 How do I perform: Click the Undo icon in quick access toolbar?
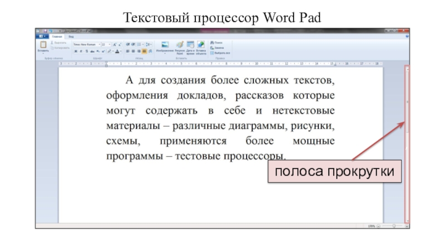pyautogui.click(x=51, y=31)
